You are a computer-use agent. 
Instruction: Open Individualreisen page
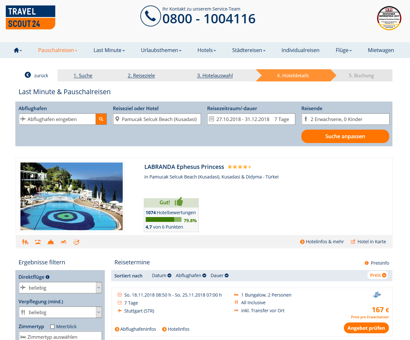[300, 50]
